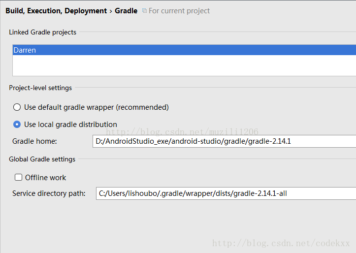This screenshot has height=253, width=356.
Task: Focus the Service directory path field
Action: [226, 193]
